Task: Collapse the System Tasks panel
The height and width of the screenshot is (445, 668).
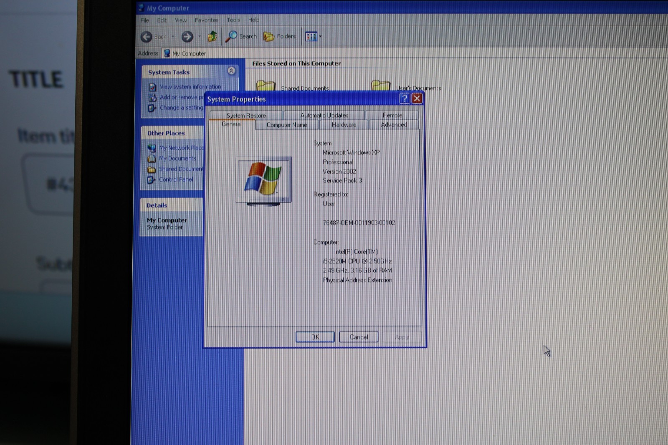Action: tap(231, 71)
